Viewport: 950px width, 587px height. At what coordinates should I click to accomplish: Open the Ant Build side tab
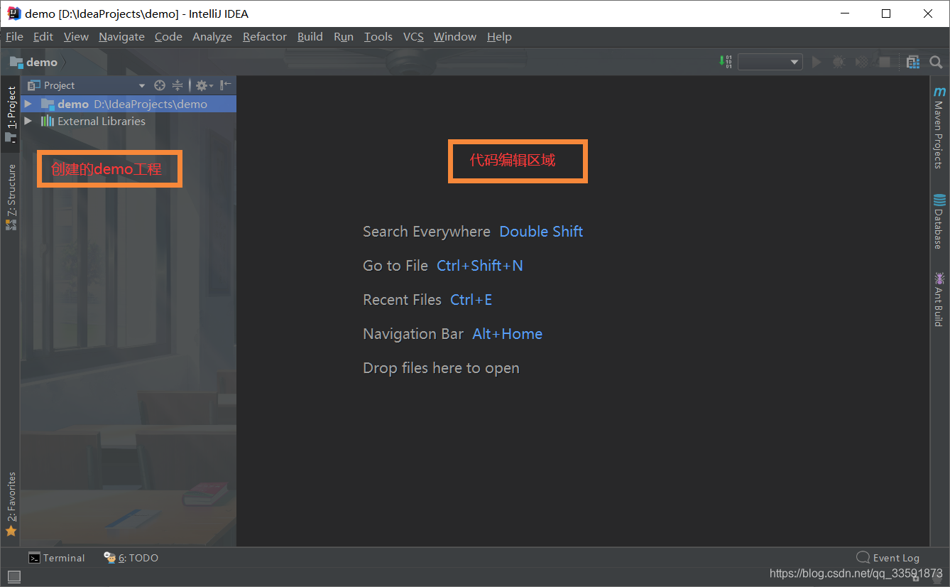coord(939,298)
